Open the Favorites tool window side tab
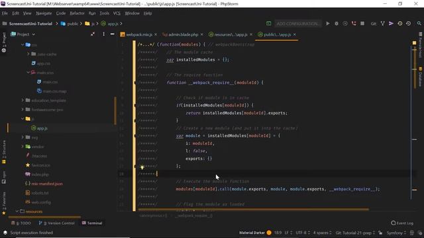The image size is (424, 238). pos(4,203)
